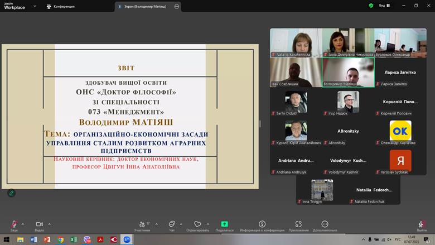Click the Дополнительно more options icon

point(325,224)
